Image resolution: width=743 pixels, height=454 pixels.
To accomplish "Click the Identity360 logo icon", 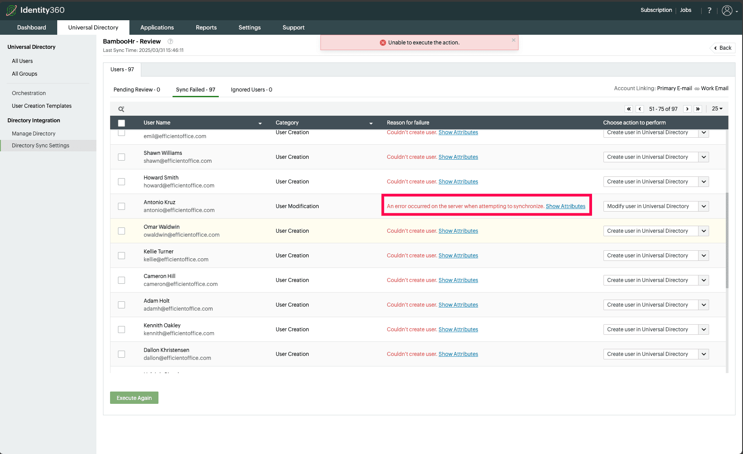I will [11, 10].
